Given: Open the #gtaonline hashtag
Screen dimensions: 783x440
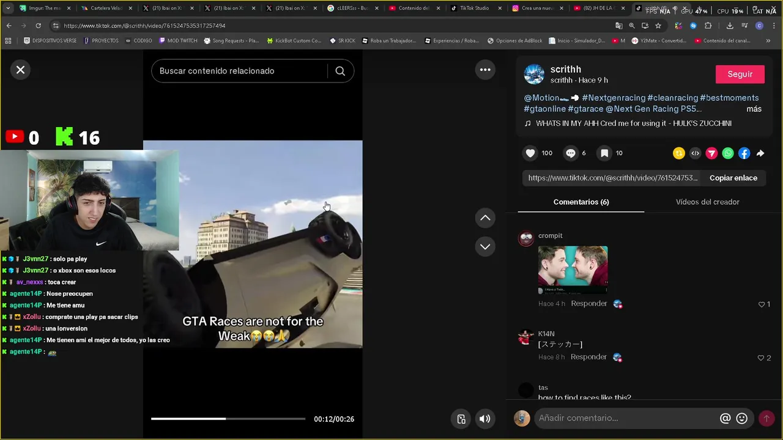Looking at the screenshot, I should tap(544, 109).
